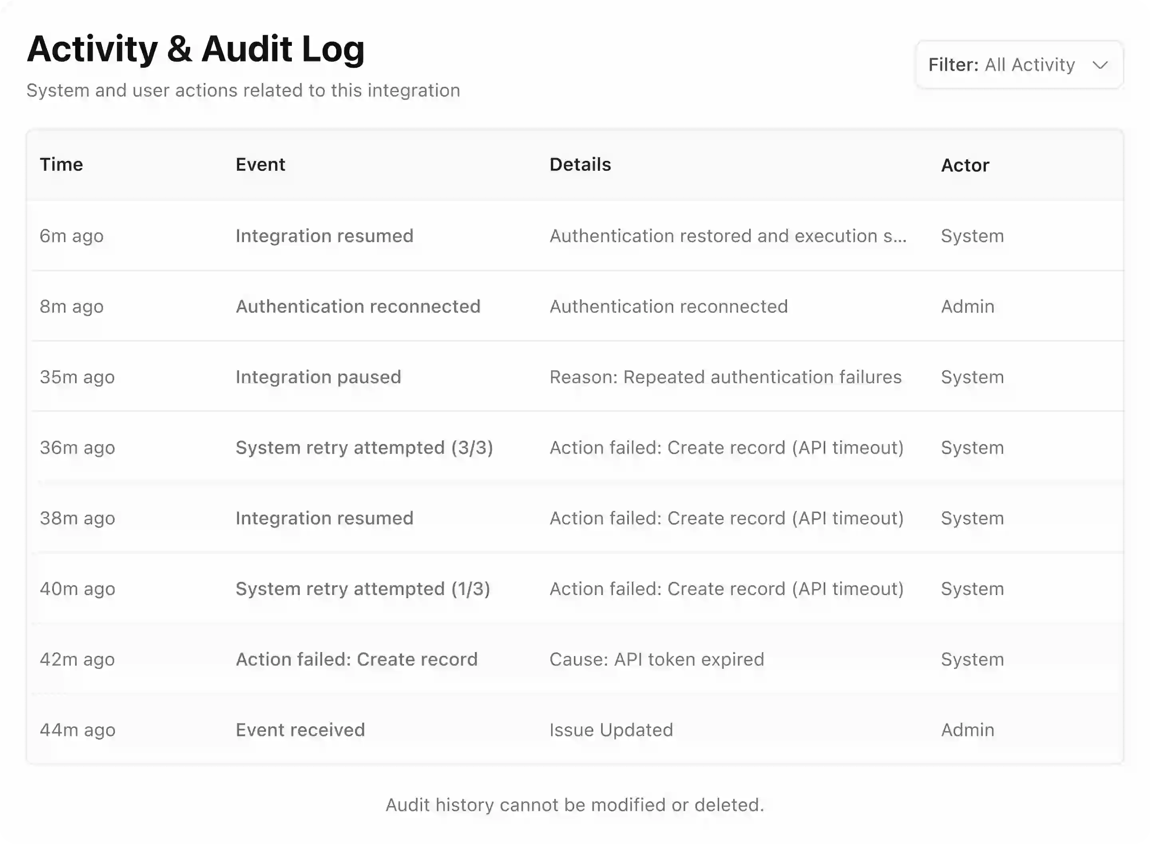Click the Event column header
The width and height of the screenshot is (1150, 844).
[260, 164]
